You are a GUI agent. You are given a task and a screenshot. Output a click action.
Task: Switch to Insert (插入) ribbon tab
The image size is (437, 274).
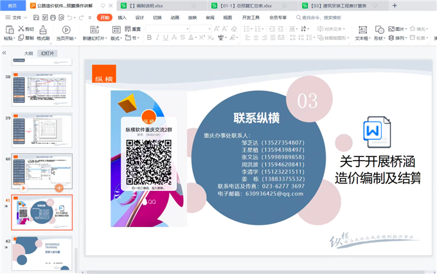coord(122,17)
